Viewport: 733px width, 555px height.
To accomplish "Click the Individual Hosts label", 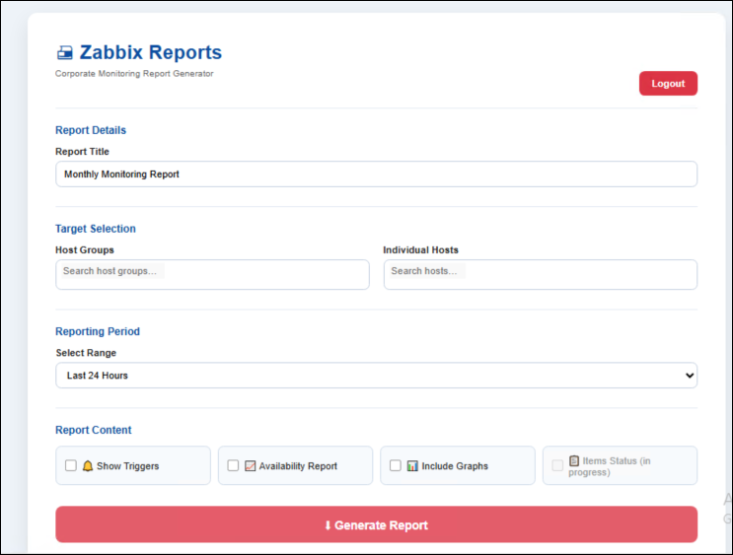I will point(420,250).
